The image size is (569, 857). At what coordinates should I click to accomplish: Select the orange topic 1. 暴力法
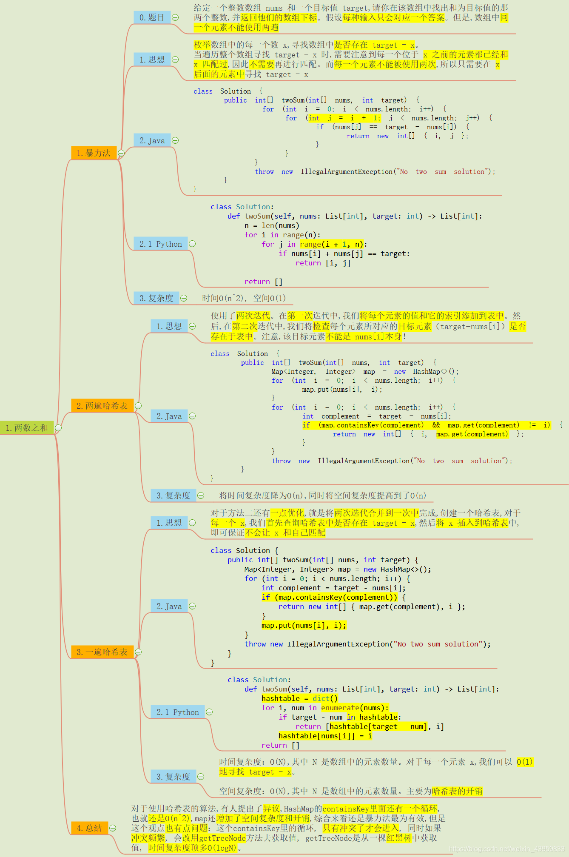click(x=94, y=153)
